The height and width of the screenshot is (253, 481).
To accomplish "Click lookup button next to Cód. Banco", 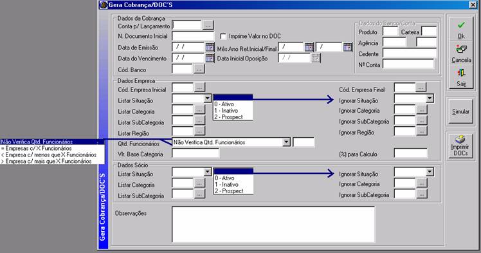I will pos(199,69).
